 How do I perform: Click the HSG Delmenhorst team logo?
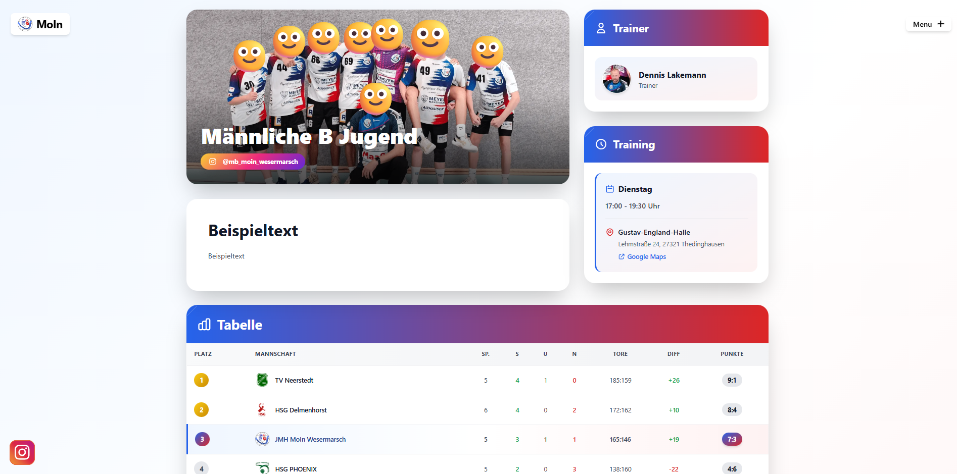[x=262, y=410]
